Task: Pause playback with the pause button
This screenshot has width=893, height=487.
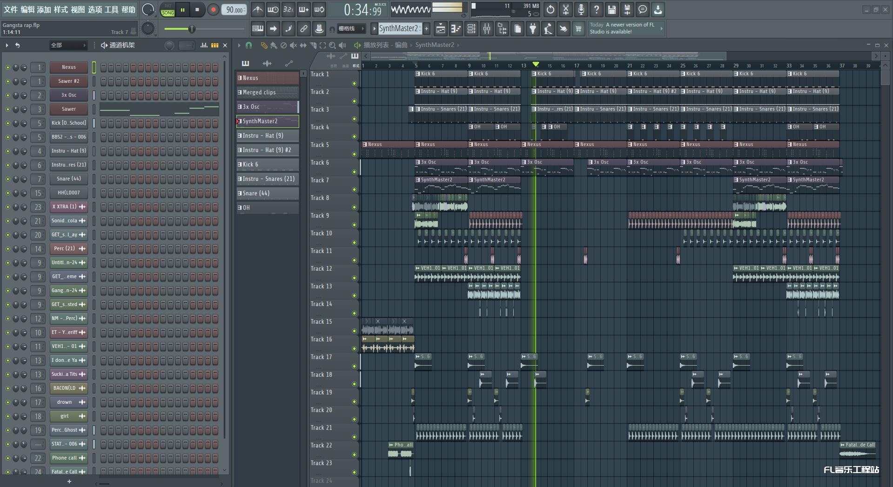Action: click(183, 10)
